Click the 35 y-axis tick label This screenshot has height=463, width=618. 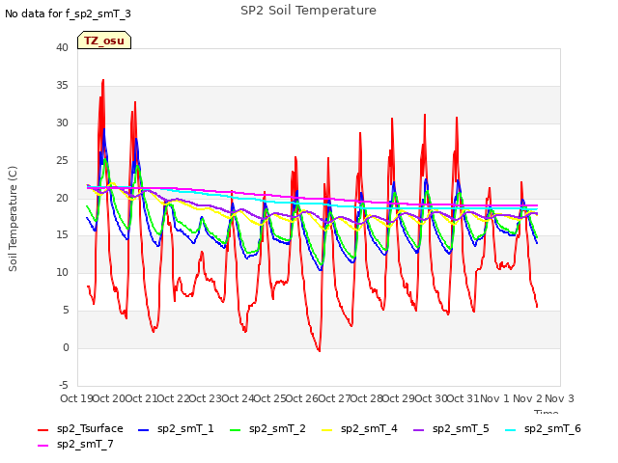tap(62, 86)
